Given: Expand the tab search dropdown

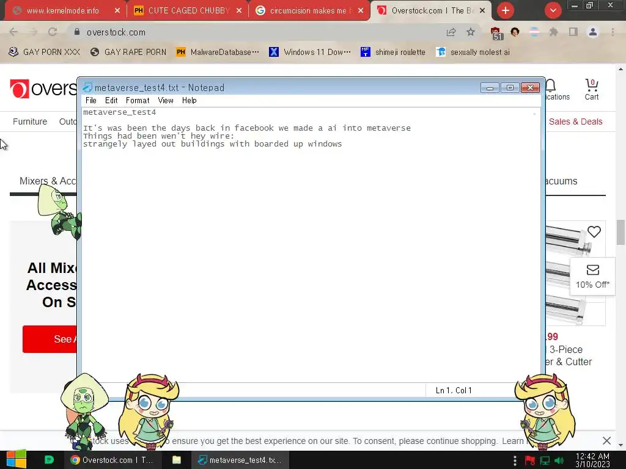Looking at the screenshot, I should coord(553,10).
